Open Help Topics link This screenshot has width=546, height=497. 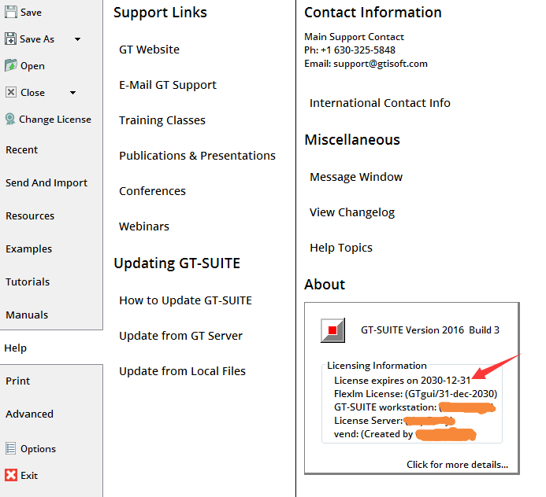[x=341, y=248]
